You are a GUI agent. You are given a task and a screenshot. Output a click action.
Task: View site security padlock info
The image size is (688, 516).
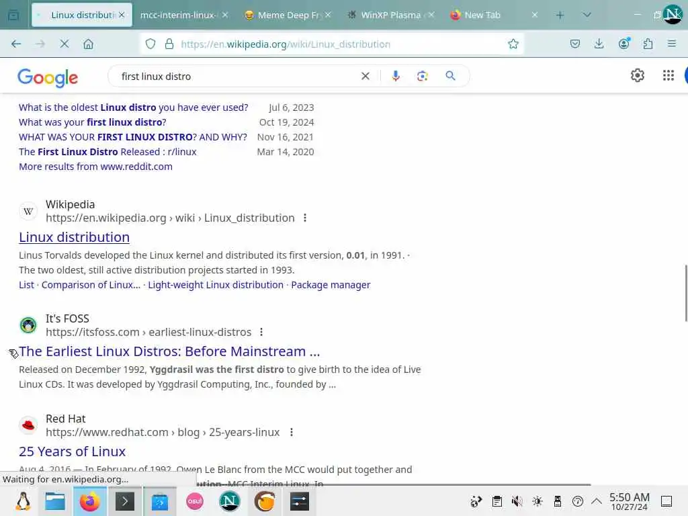pos(169,44)
